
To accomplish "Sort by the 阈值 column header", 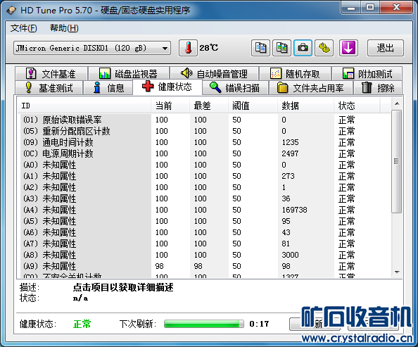I will click(x=253, y=106).
